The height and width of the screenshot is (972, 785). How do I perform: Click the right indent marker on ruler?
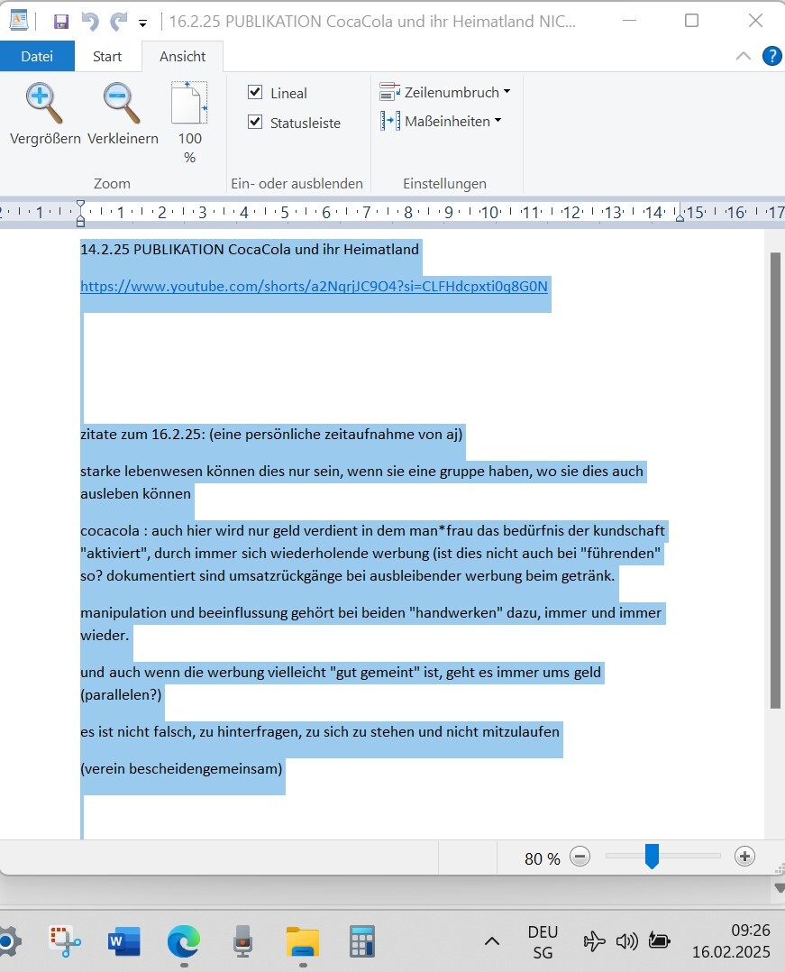(680, 216)
